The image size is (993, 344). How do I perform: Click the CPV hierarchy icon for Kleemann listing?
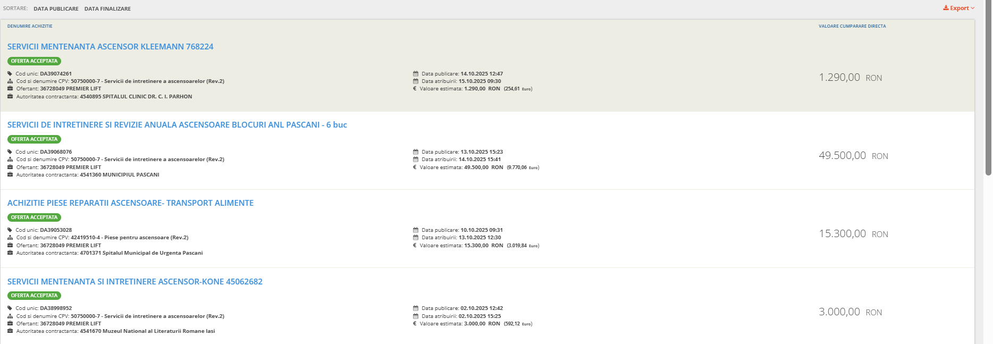pyautogui.click(x=10, y=81)
